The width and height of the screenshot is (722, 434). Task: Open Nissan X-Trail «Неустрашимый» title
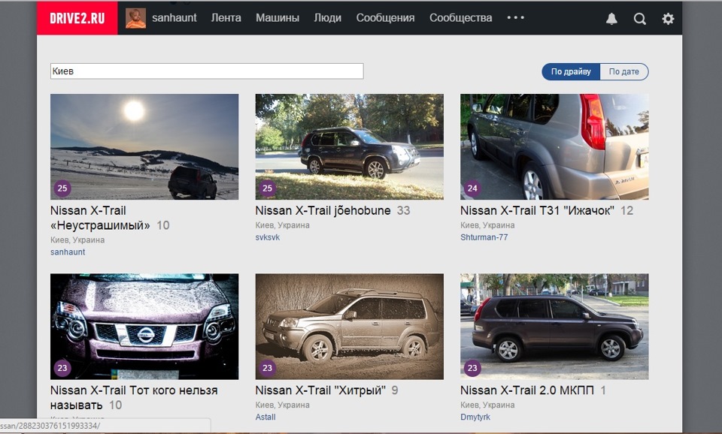pos(100,218)
